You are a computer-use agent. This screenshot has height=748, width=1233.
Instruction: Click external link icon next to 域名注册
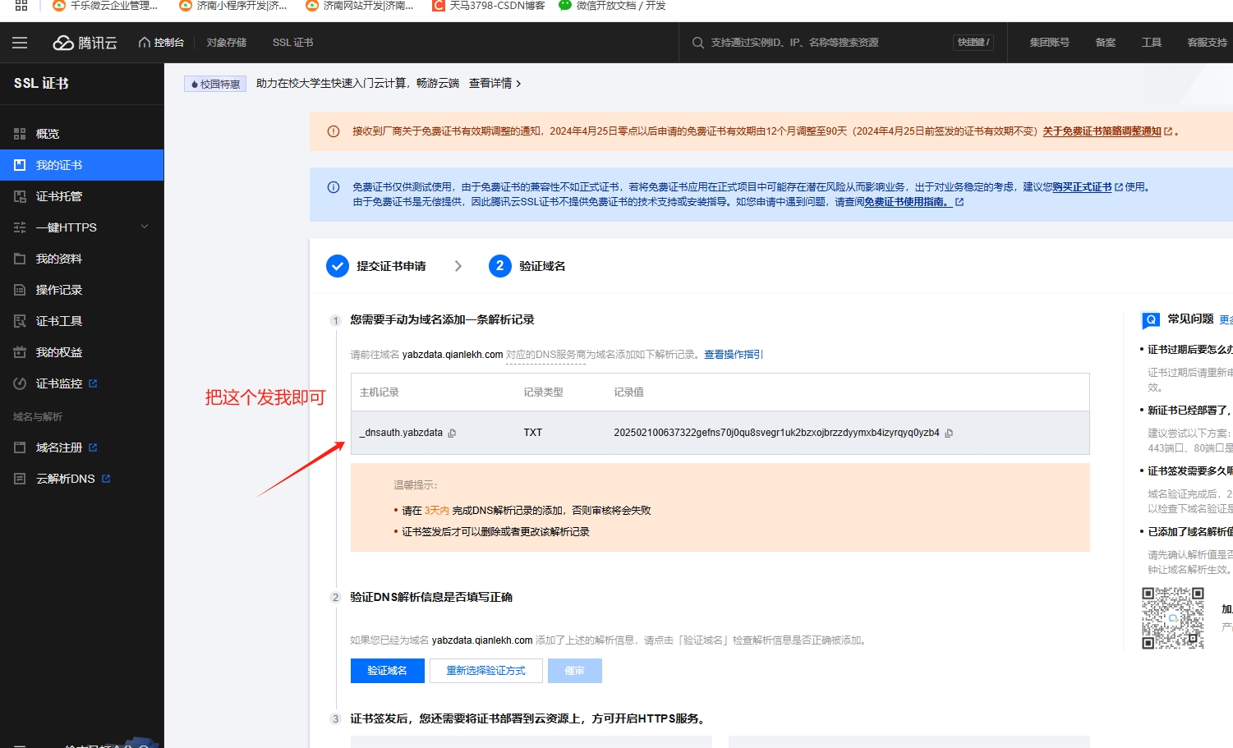(x=93, y=447)
